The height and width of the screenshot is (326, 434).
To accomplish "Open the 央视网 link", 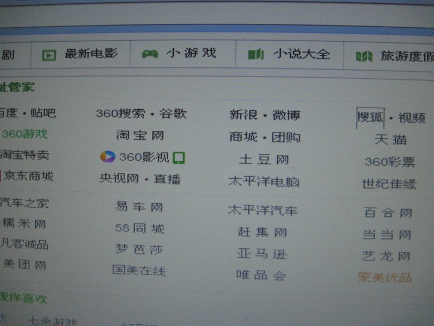I will [119, 178].
